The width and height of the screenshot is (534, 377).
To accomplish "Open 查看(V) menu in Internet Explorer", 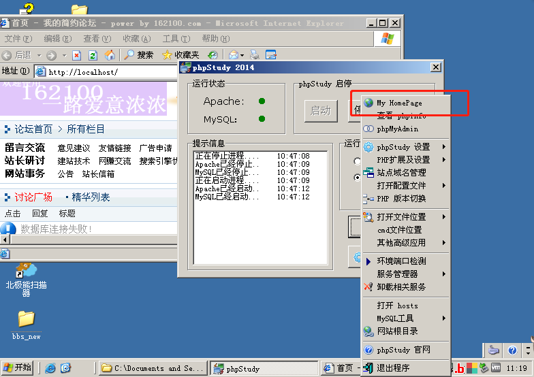I will [x=97, y=39].
